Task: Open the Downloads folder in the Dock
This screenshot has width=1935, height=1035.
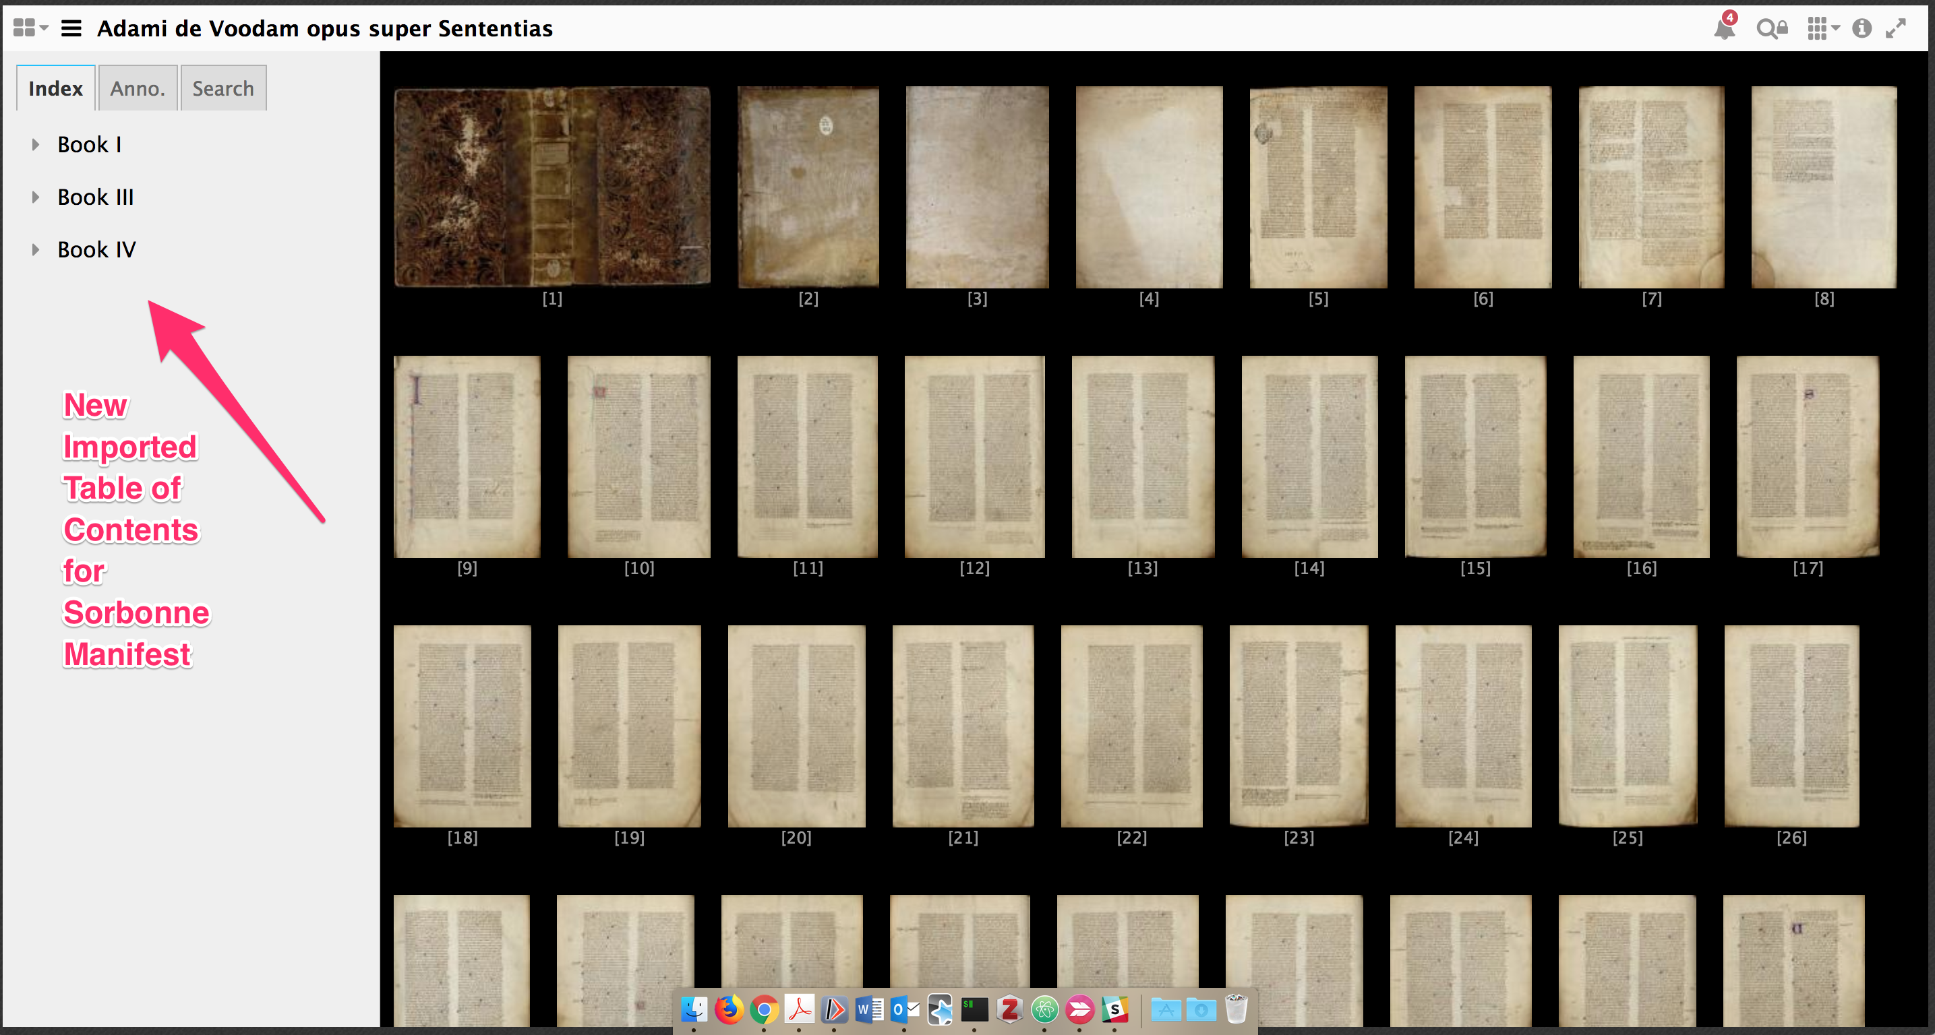Action: pyautogui.click(x=1201, y=1009)
